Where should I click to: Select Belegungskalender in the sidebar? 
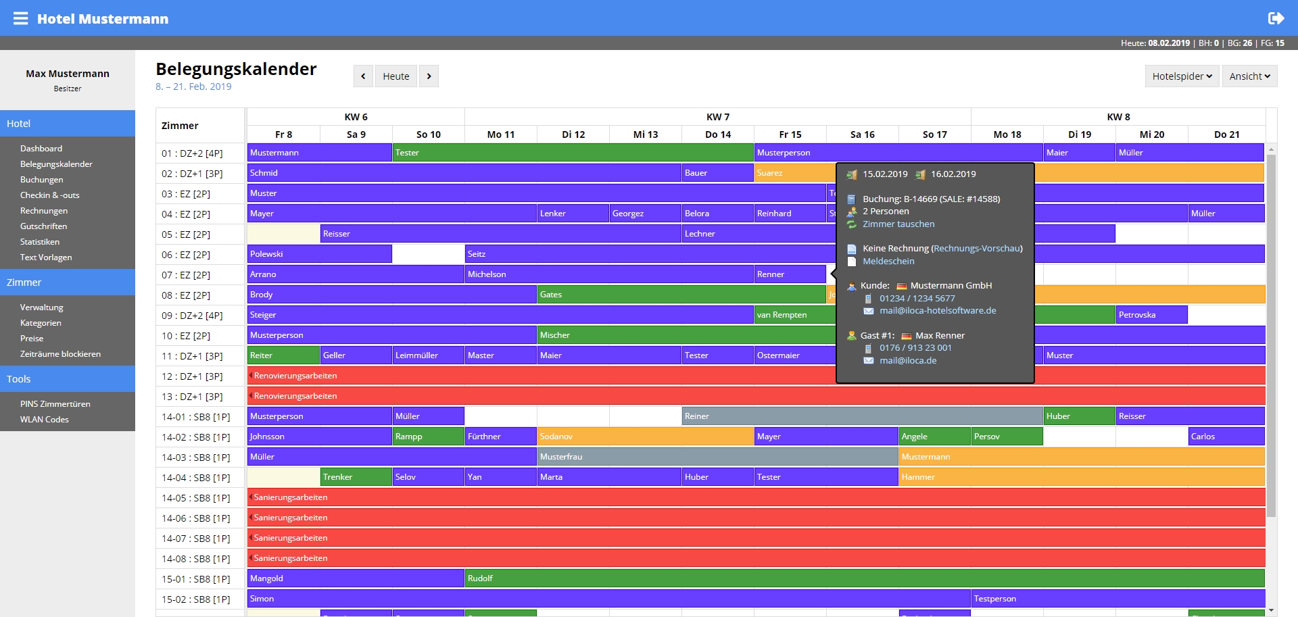click(56, 164)
